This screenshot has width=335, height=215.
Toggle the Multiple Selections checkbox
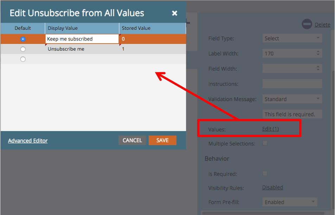[265, 143]
